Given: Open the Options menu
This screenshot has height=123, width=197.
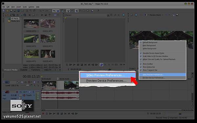Looking at the screenshot, I should (31, 7).
